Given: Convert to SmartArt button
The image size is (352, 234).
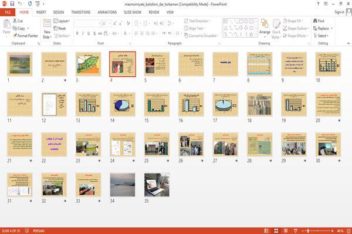Looking at the screenshot, I should click(x=201, y=36).
